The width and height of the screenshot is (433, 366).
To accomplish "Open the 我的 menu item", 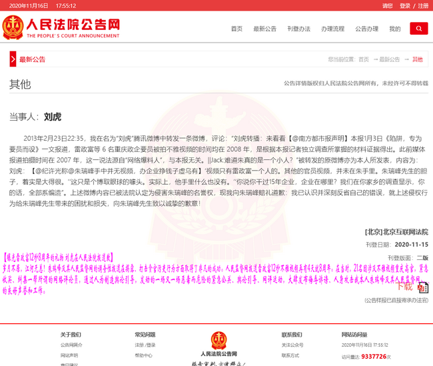I will (395, 29).
